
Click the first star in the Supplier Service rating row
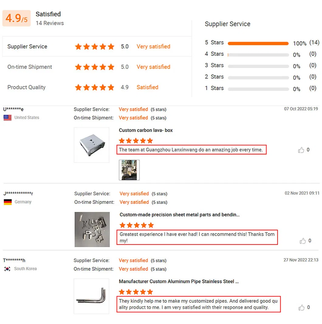78,47
